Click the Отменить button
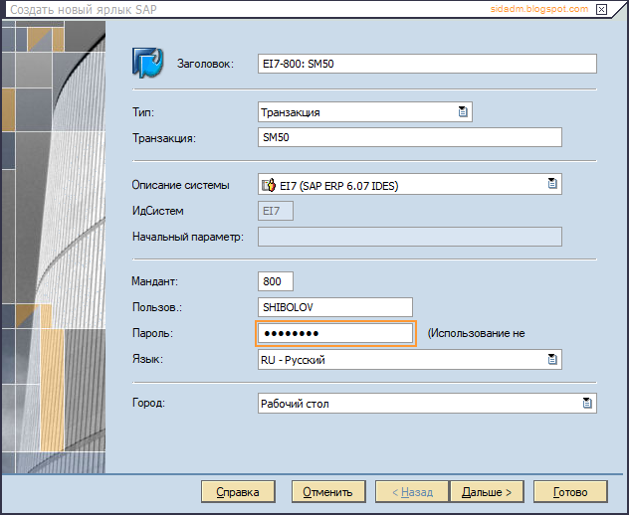The width and height of the screenshot is (629, 515). tap(328, 492)
